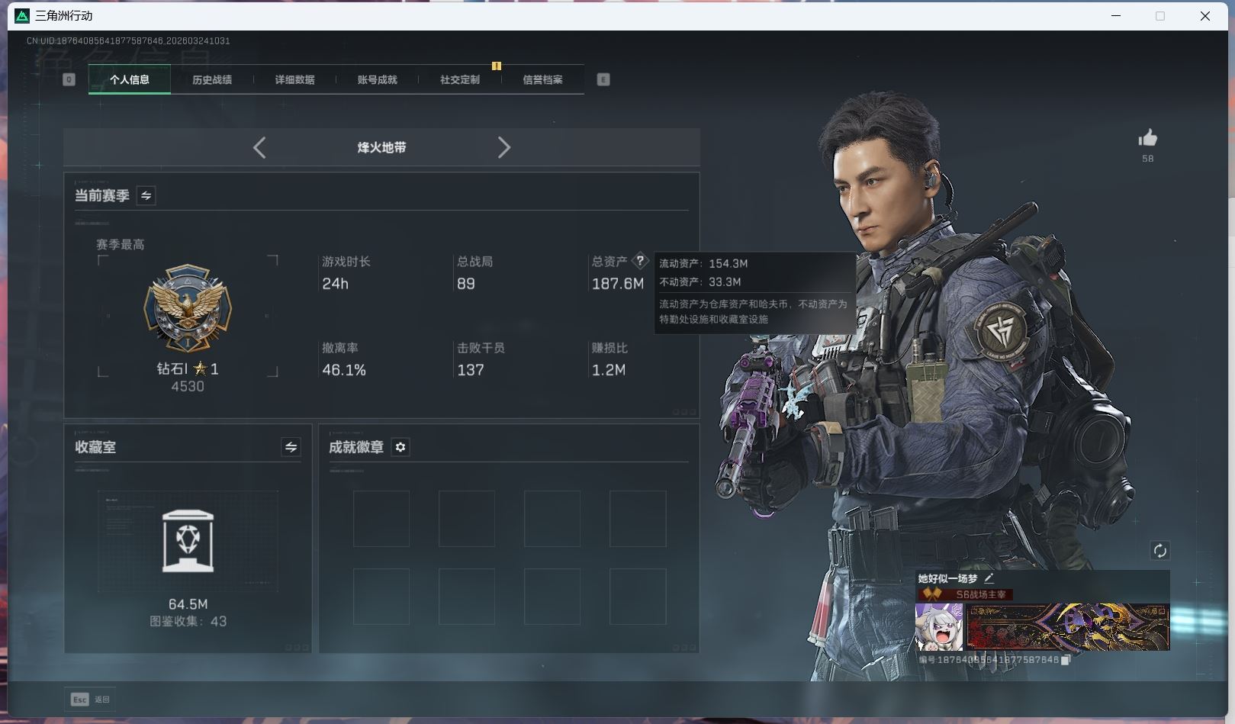The height and width of the screenshot is (724, 1235).
Task: Copy the player ID number icon
Action: tap(1066, 660)
